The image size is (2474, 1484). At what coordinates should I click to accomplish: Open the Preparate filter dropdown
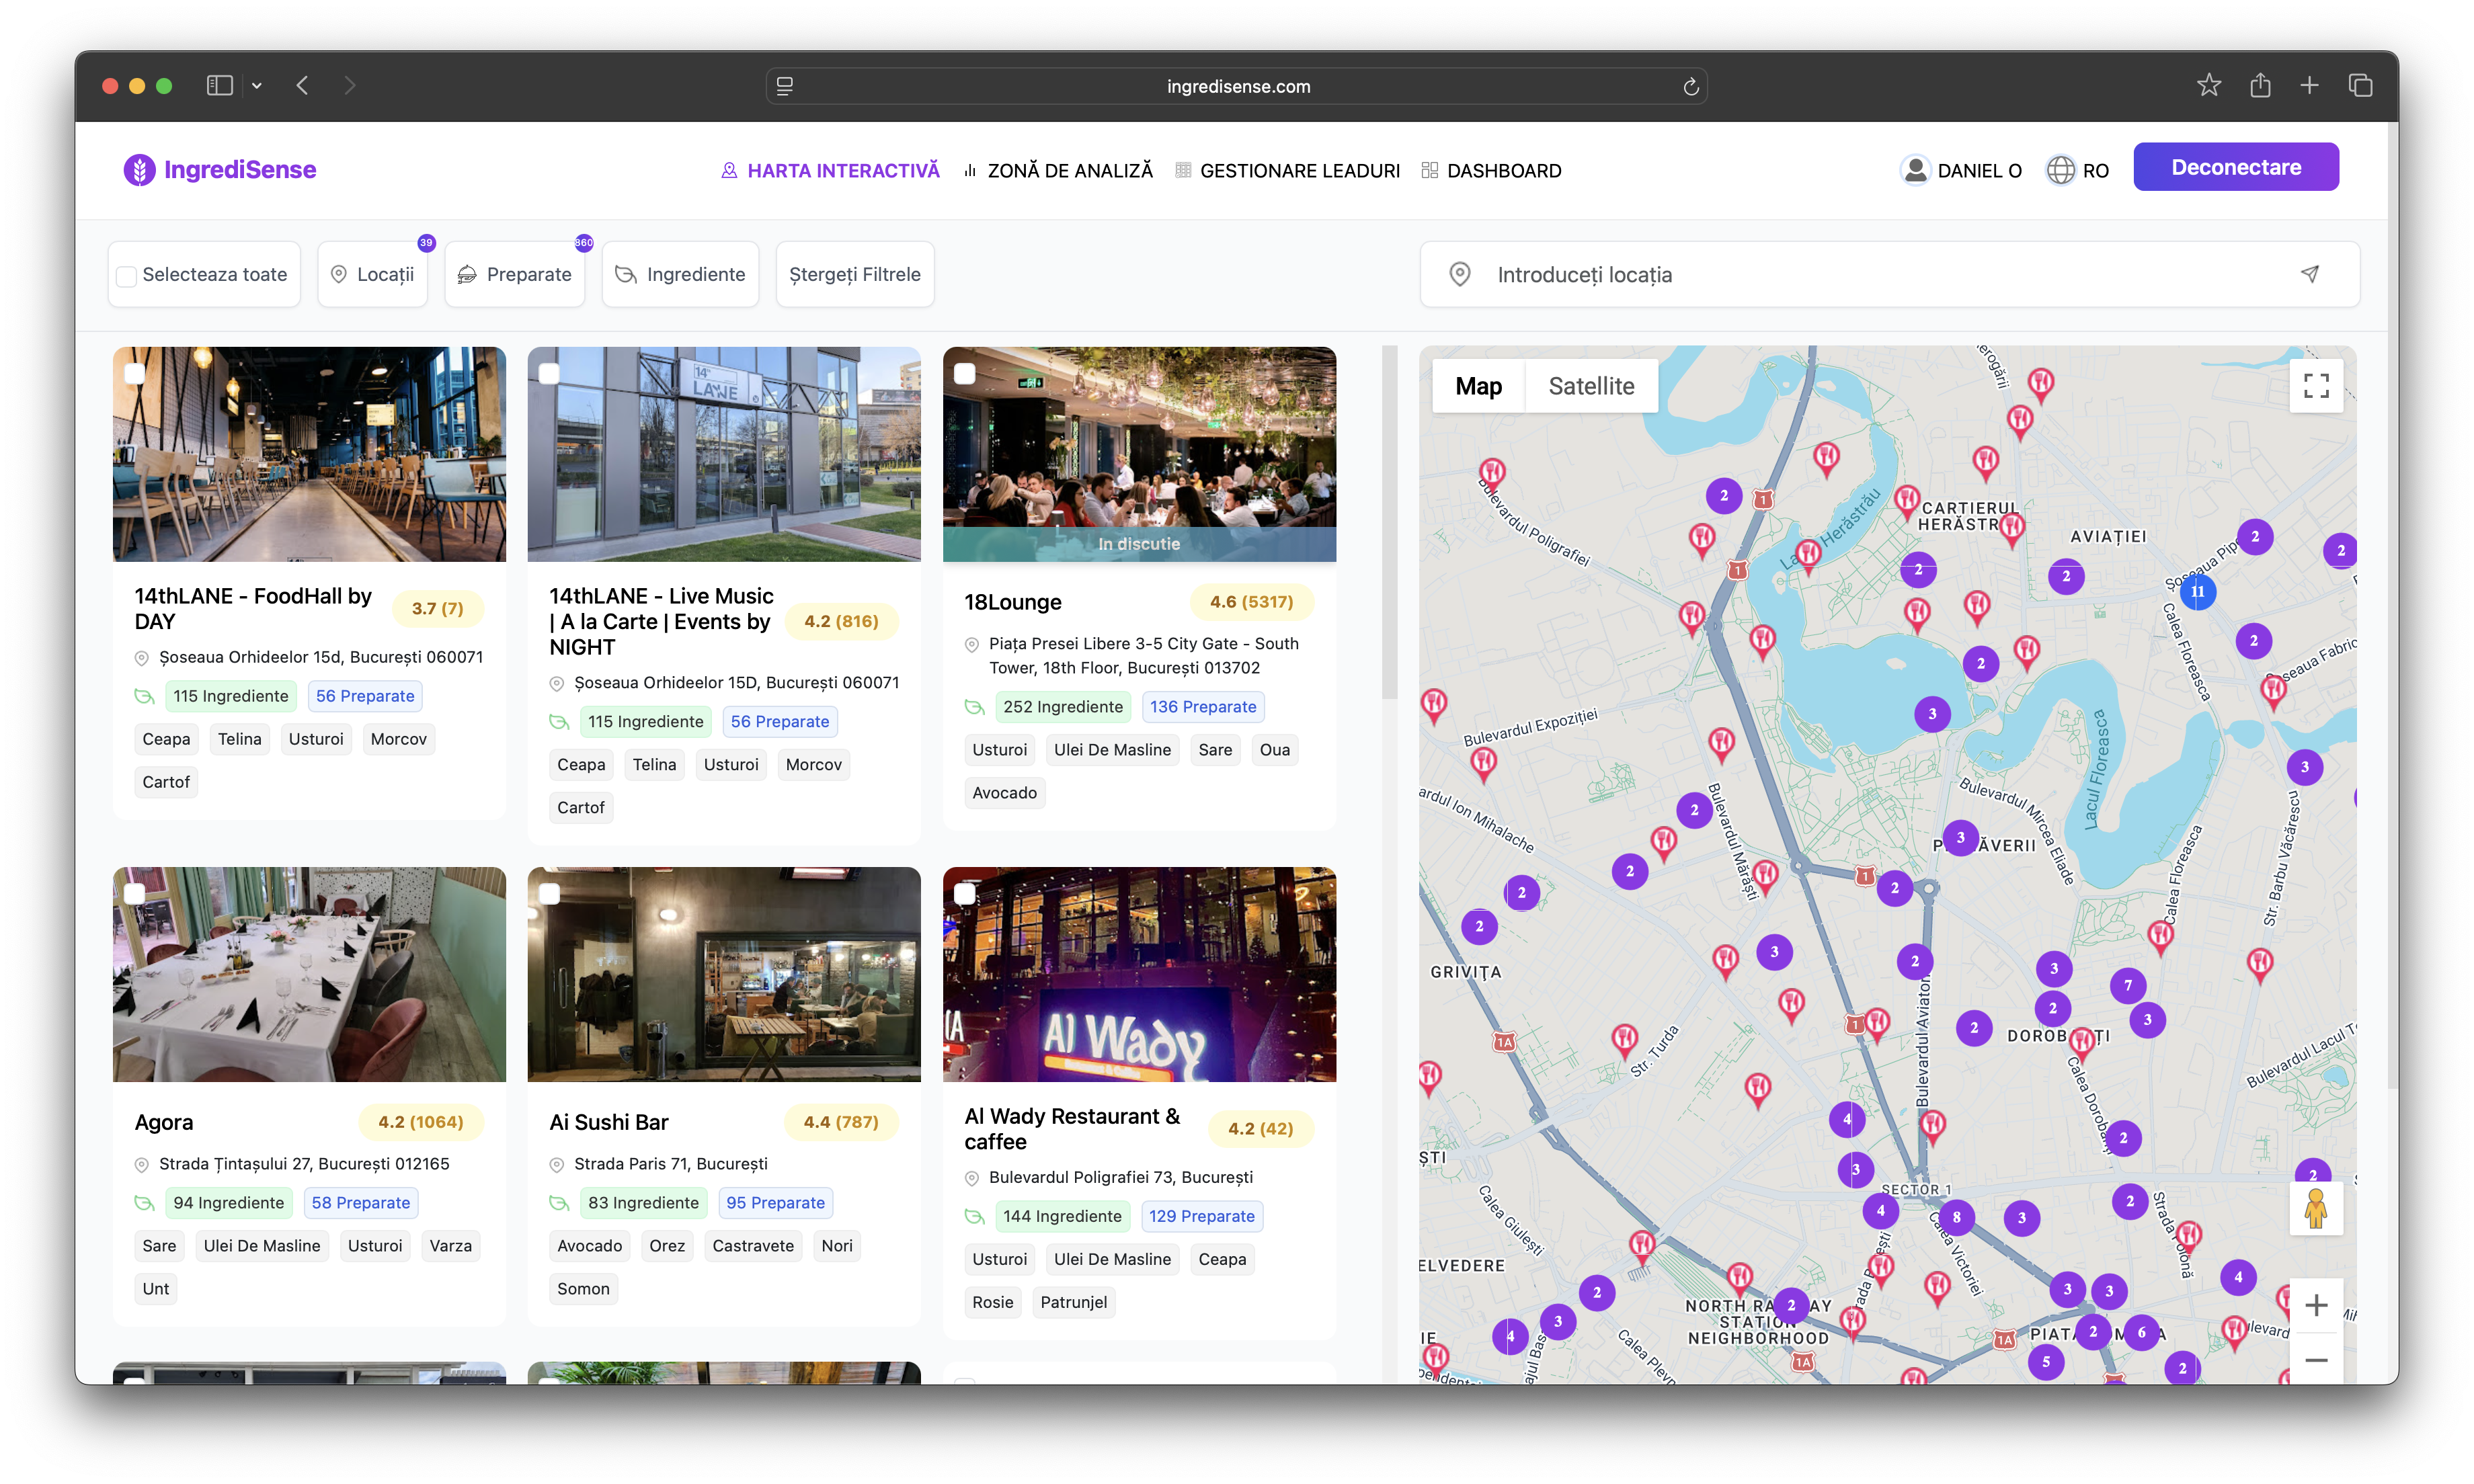pyautogui.click(x=515, y=274)
